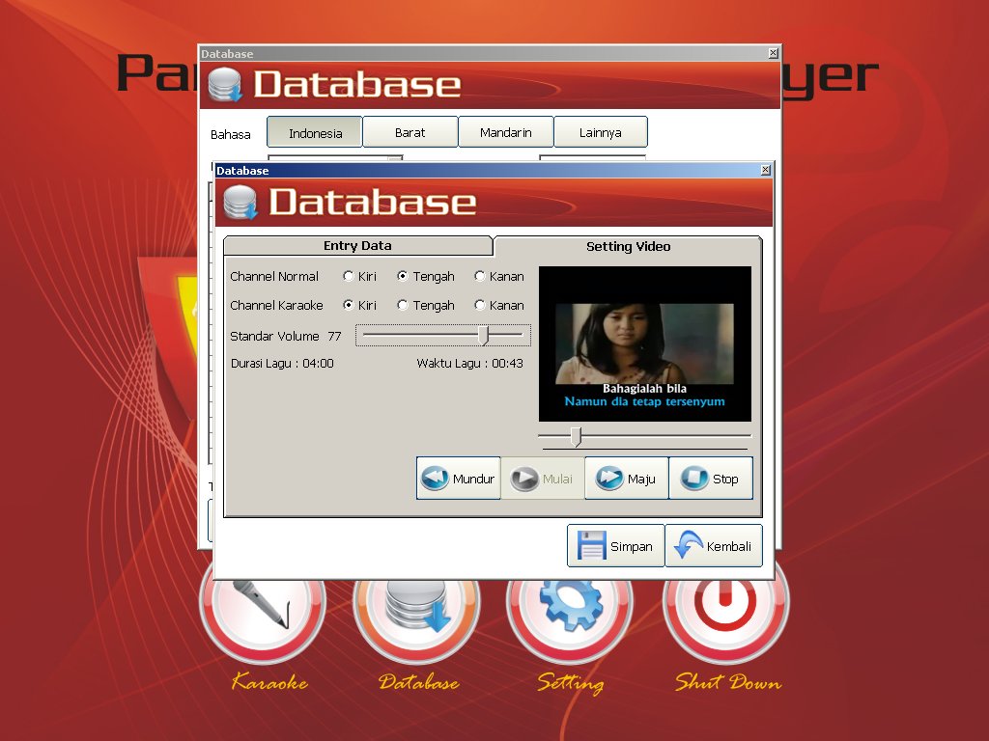This screenshot has width=989, height=741.
Task: Select the Mandarin language tab in the back window
Action: click(x=506, y=132)
